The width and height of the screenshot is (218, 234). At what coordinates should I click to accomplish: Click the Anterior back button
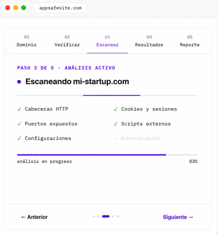[35, 217]
